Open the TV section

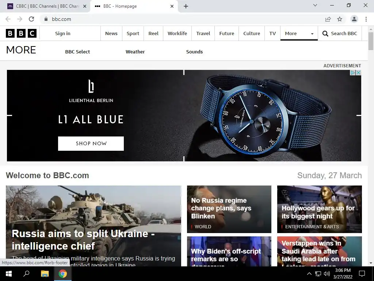272,33
